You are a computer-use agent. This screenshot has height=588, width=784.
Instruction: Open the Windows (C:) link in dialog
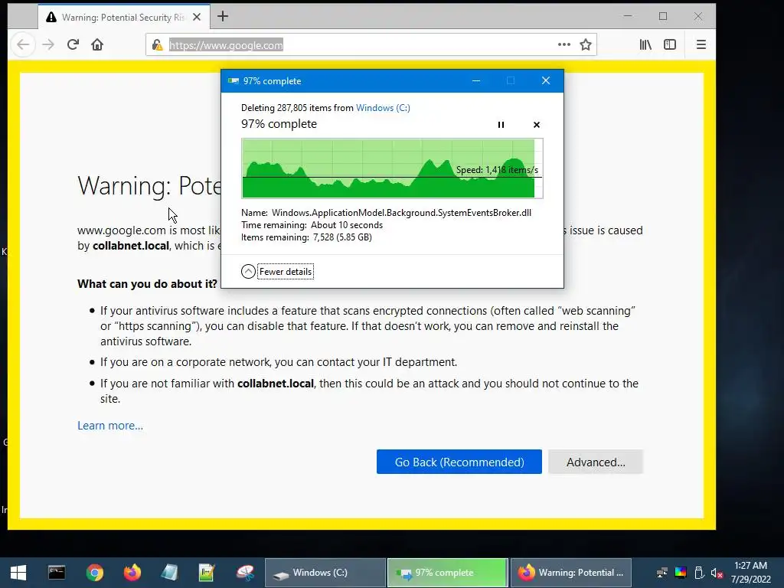tap(383, 107)
